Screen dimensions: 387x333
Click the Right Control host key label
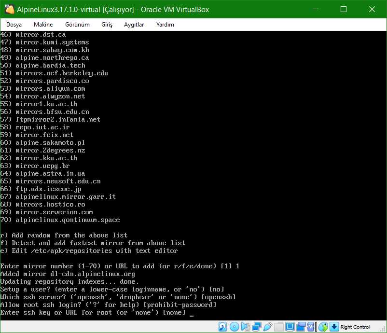(x=355, y=327)
